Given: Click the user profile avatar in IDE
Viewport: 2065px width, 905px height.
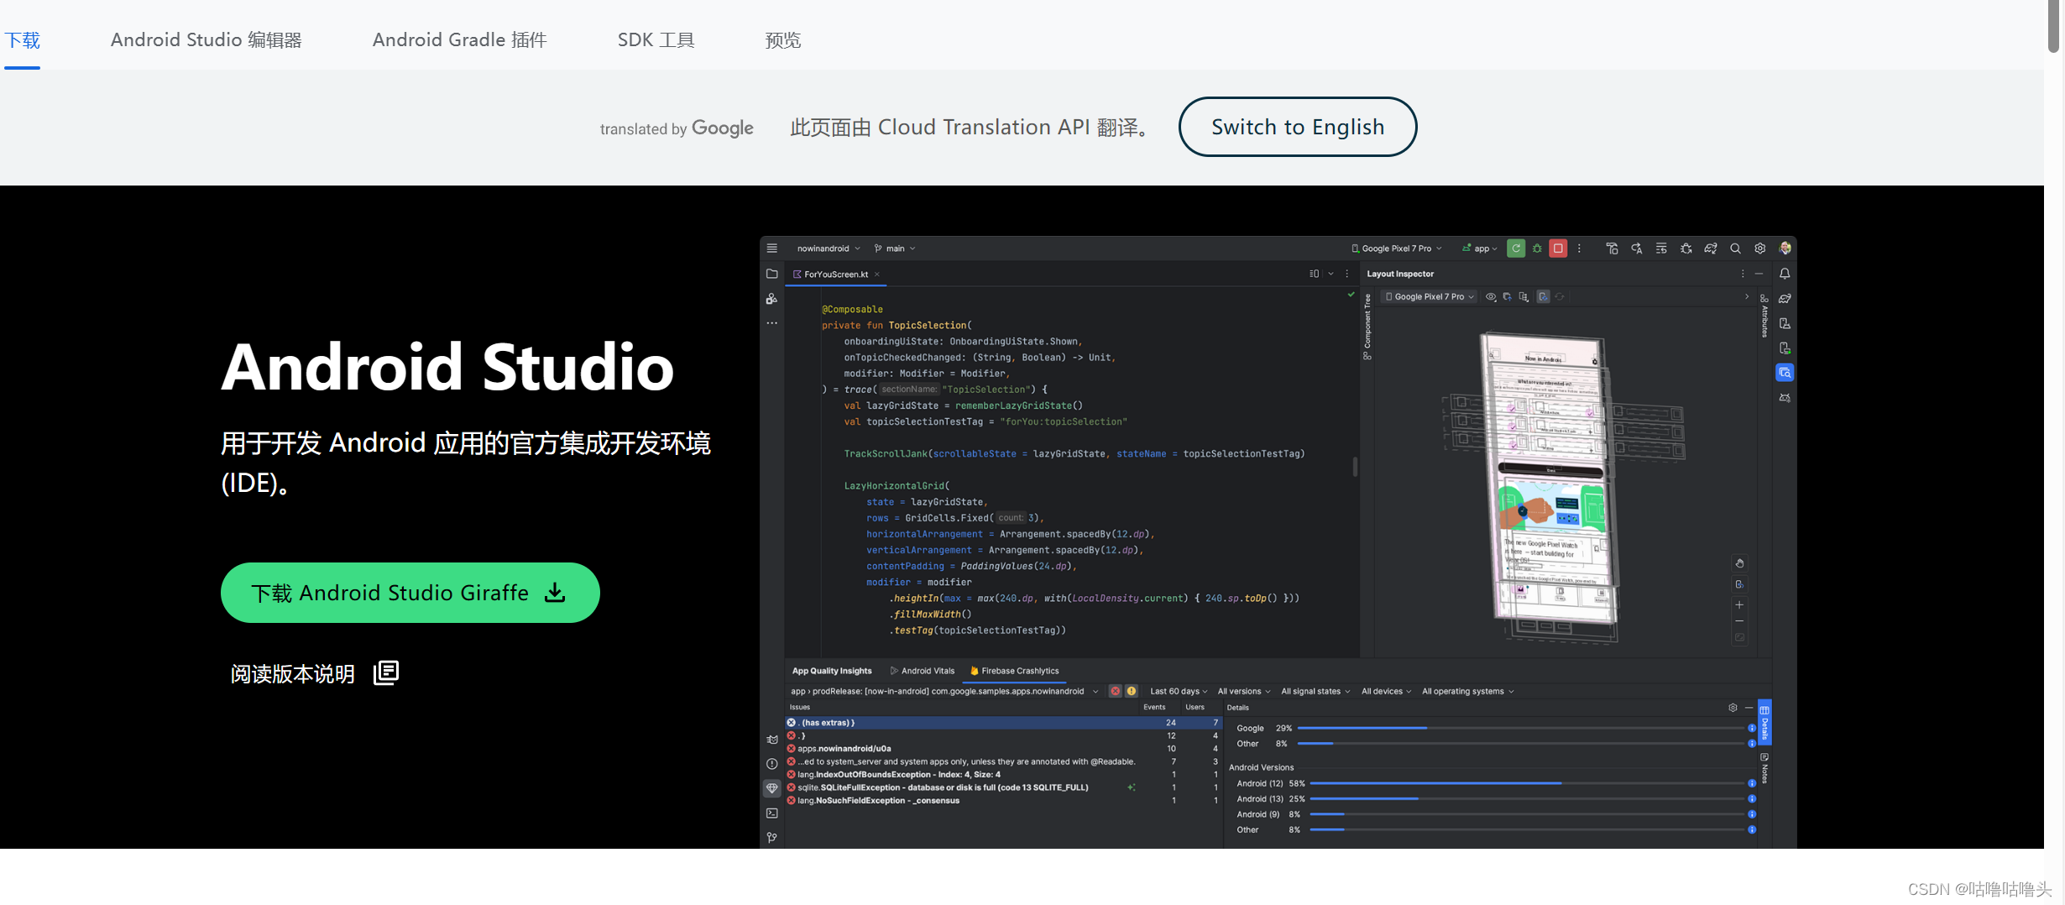Looking at the screenshot, I should tap(1785, 248).
